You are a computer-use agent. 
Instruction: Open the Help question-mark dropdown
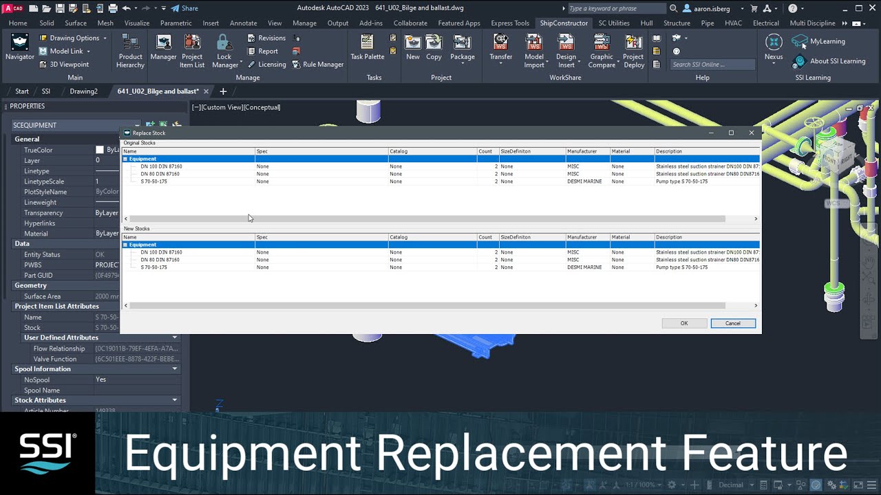pyautogui.click(x=796, y=8)
